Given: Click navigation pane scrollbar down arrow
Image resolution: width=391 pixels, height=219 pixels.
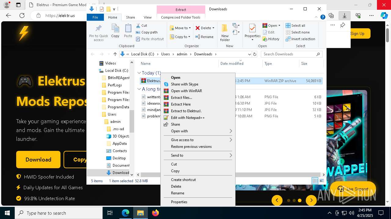Looking at the screenshot, I should (x=132, y=175).
